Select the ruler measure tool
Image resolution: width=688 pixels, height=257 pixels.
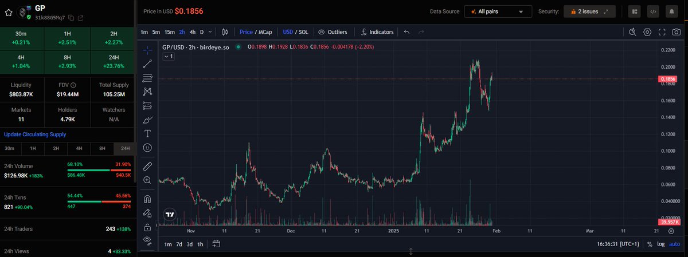147,166
